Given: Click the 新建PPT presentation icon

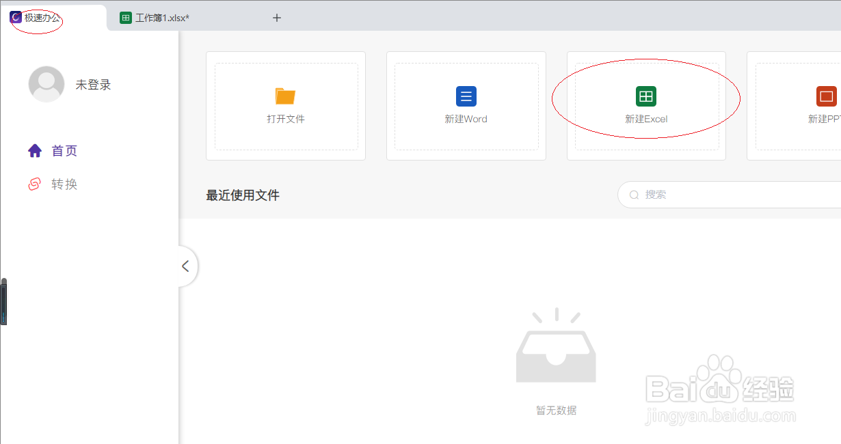Looking at the screenshot, I should point(826,96).
